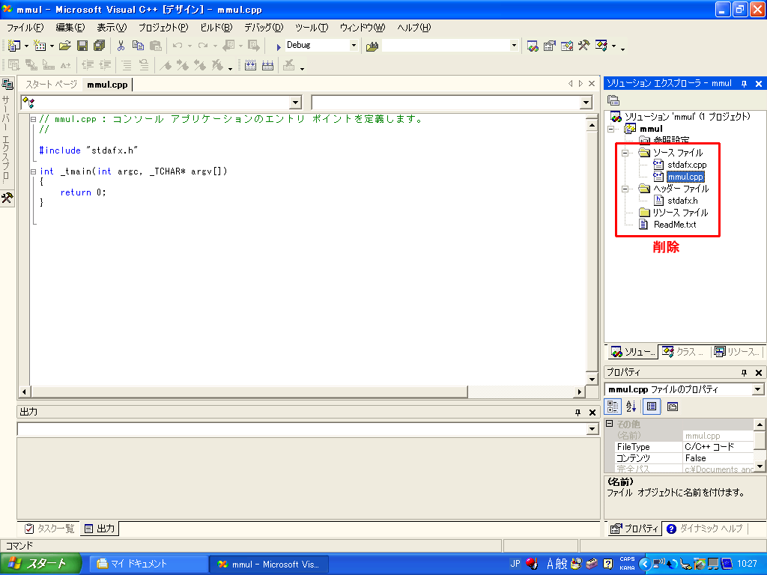Open the デバッグ(D) menu
This screenshot has height=575, width=767.
[264, 28]
